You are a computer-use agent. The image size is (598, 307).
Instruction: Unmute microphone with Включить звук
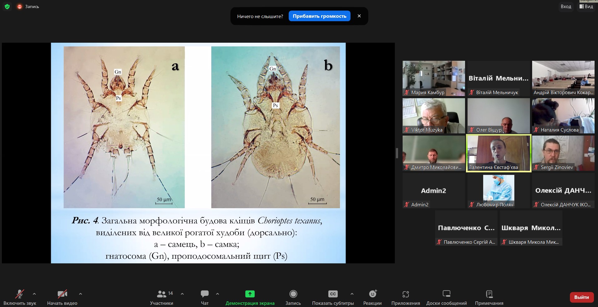[20, 297]
